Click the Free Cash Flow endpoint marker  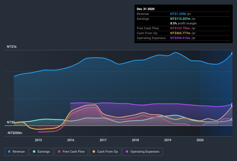(232, 119)
